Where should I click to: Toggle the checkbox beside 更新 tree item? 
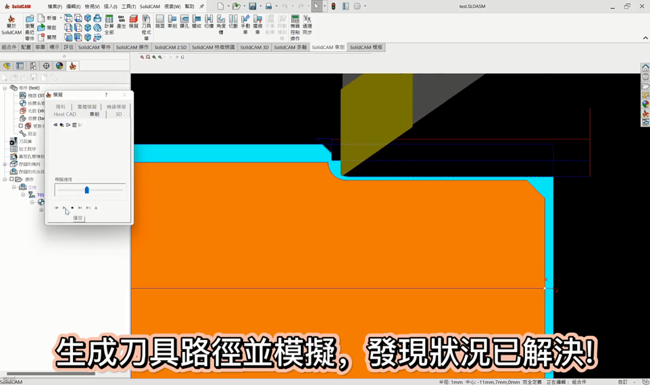21,126
